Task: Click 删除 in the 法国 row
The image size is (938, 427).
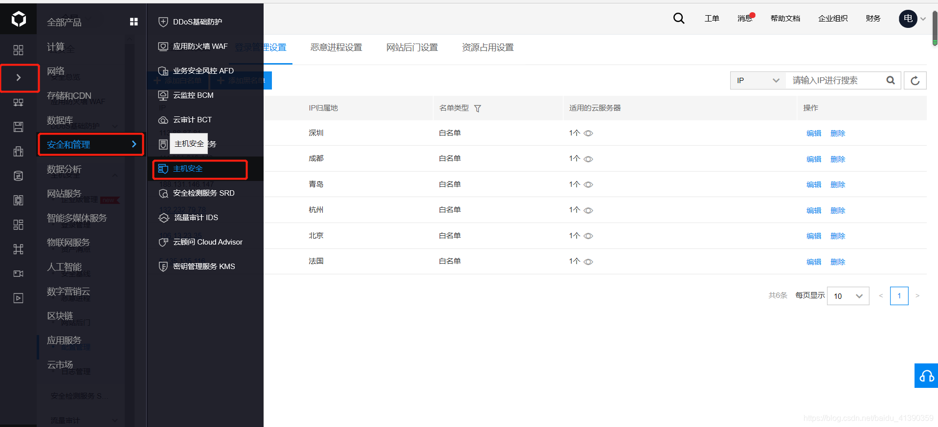Action: [838, 262]
